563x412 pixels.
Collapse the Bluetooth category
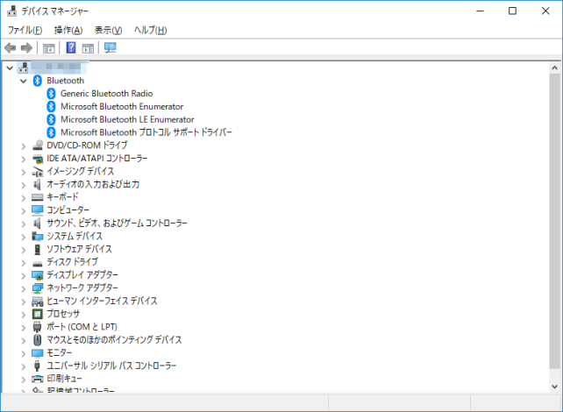point(24,81)
